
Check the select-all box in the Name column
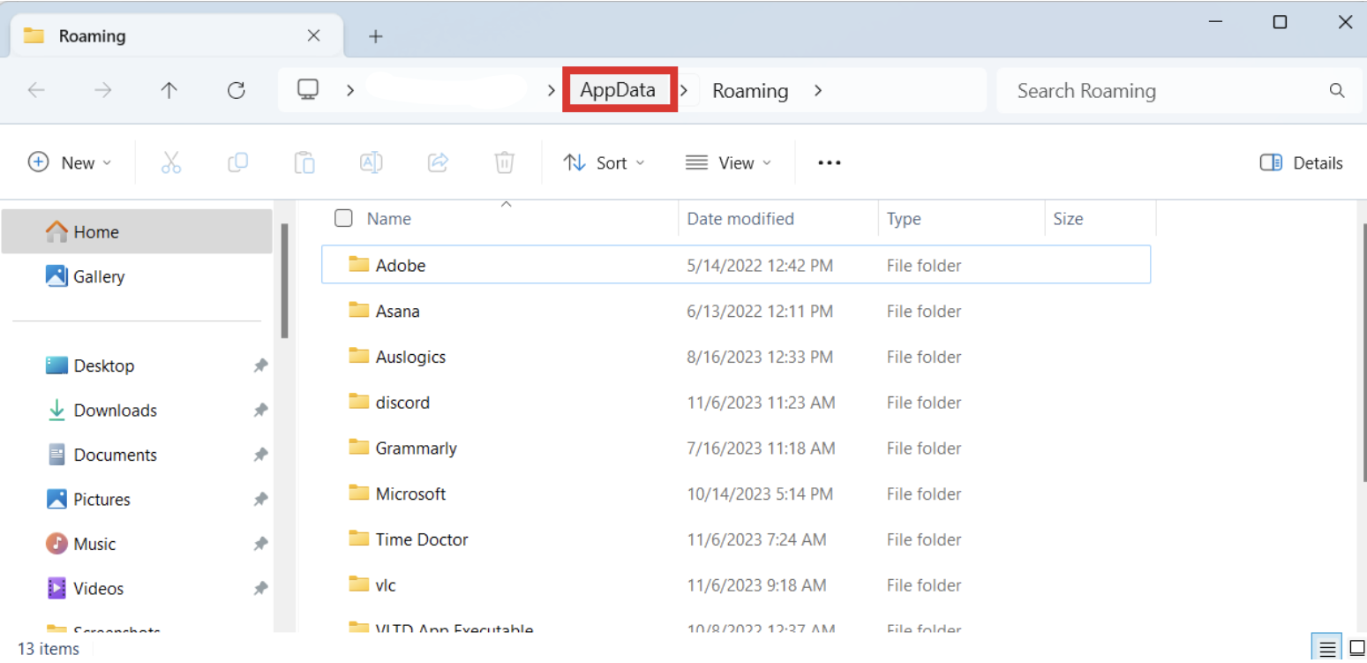pyautogui.click(x=343, y=218)
